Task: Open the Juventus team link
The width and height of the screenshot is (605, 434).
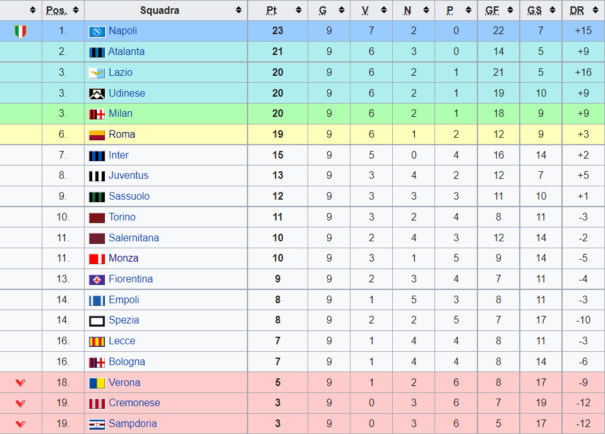Action: [128, 175]
